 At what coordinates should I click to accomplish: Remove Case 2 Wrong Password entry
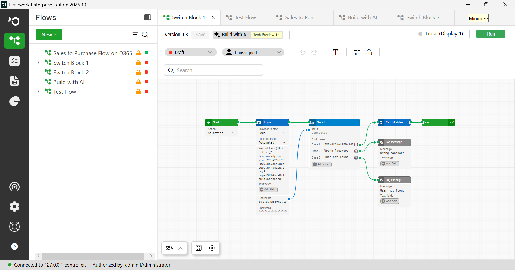pyautogui.click(x=356, y=151)
